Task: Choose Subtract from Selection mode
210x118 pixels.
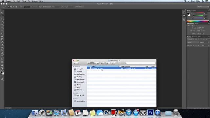Action: click(x=14, y=7)
